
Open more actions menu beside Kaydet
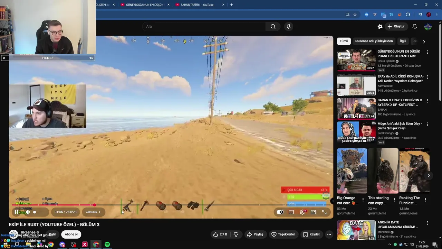click(x=329, y=234)
